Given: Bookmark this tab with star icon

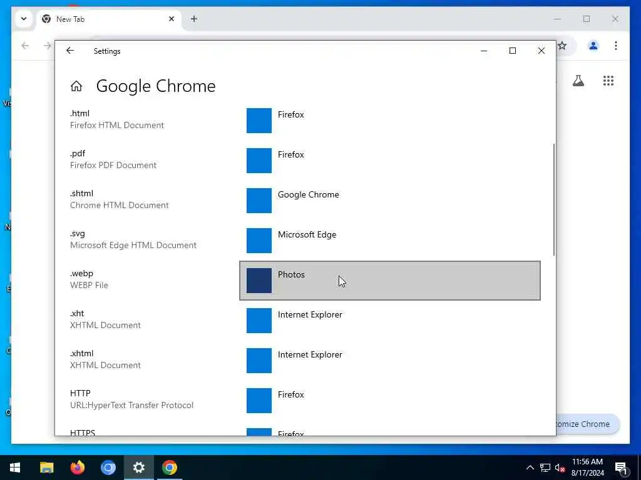Looking at the screenshot, I should click(563, 46).
